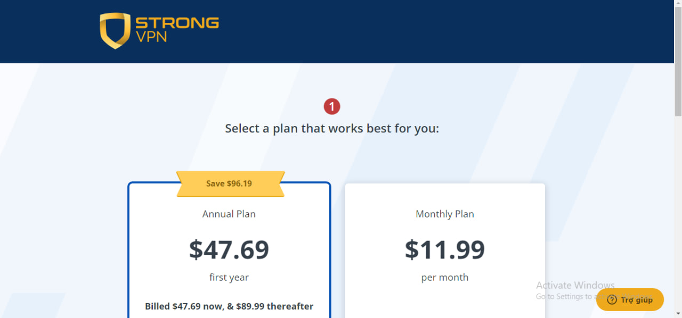Click the 'STRONG VPN' wordmark text

[x=177, y=29]
